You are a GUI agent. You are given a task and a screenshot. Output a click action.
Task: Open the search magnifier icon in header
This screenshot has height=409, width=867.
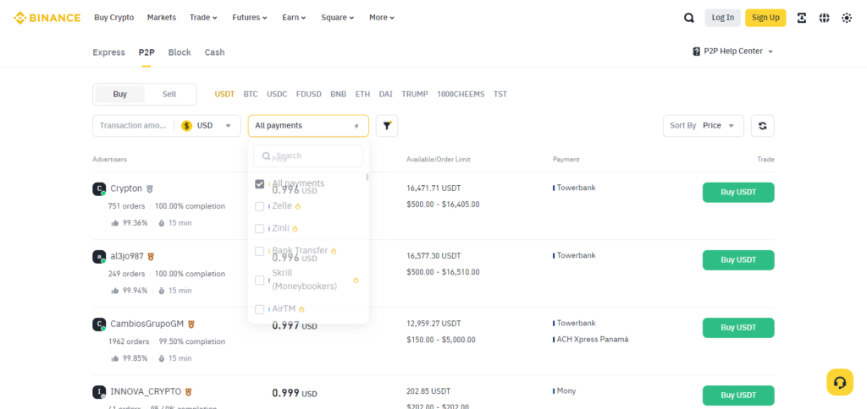(x=688, y=18)
